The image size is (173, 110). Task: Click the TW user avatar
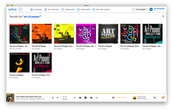151,10
